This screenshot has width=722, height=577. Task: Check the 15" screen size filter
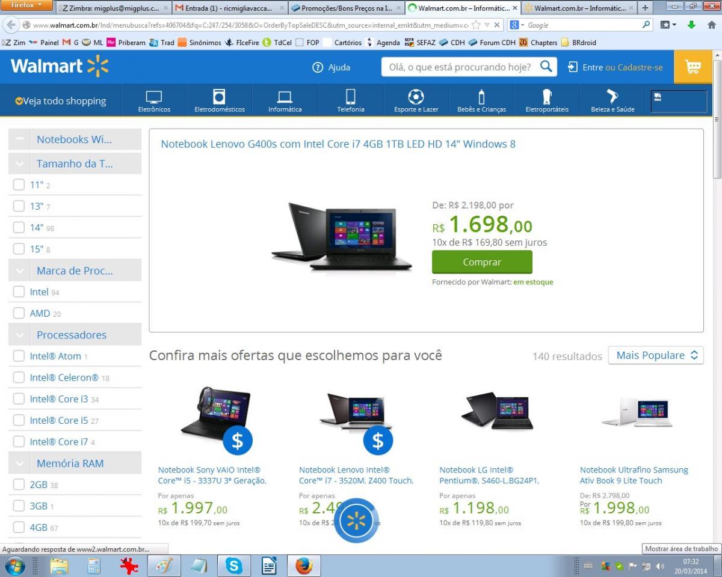point(19,249)
